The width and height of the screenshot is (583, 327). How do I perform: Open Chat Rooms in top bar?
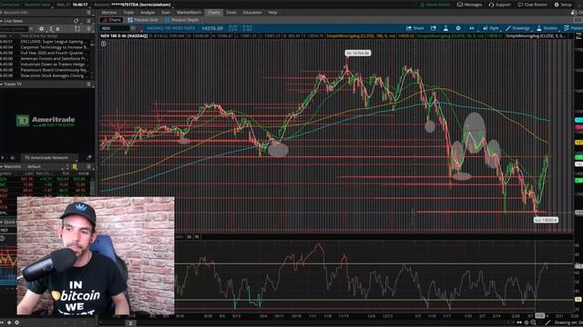532,5
